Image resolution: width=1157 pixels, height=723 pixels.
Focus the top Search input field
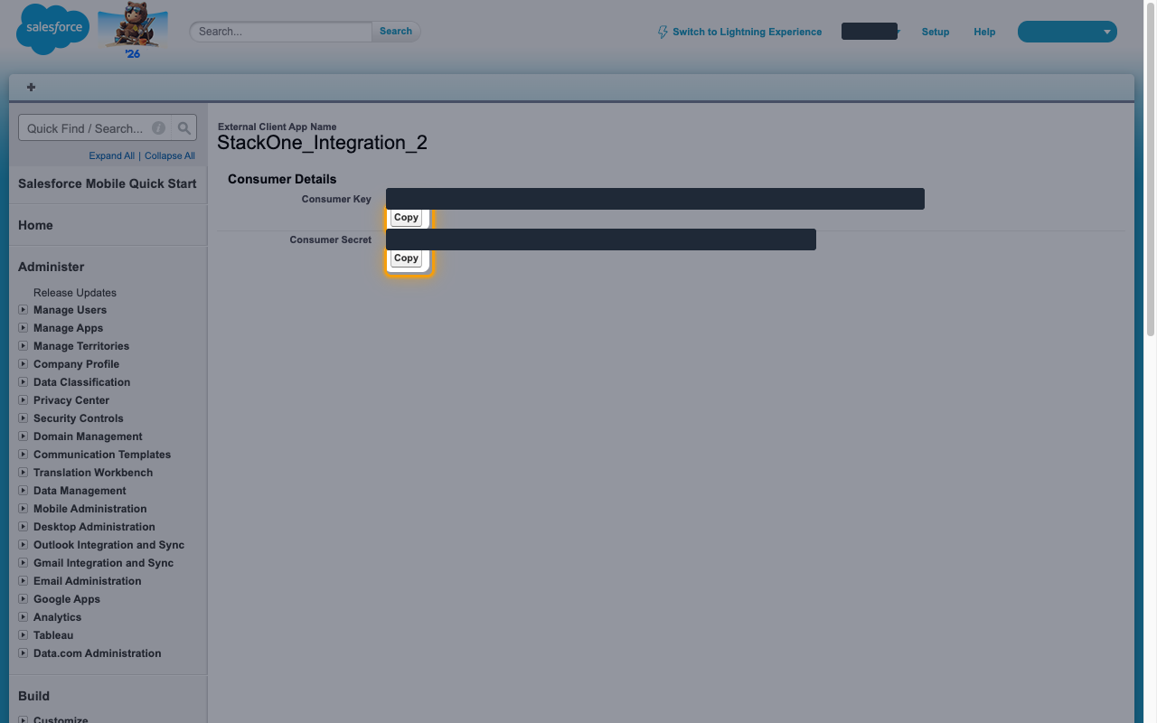click(x=281, y=31)
